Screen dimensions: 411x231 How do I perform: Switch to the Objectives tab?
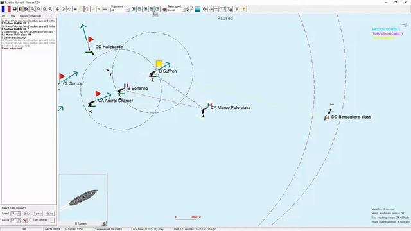tap(36, 16)
